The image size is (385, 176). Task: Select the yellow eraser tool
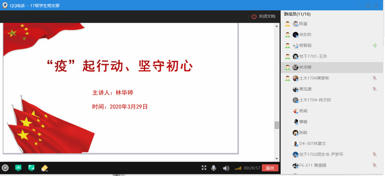pos(44,168)
